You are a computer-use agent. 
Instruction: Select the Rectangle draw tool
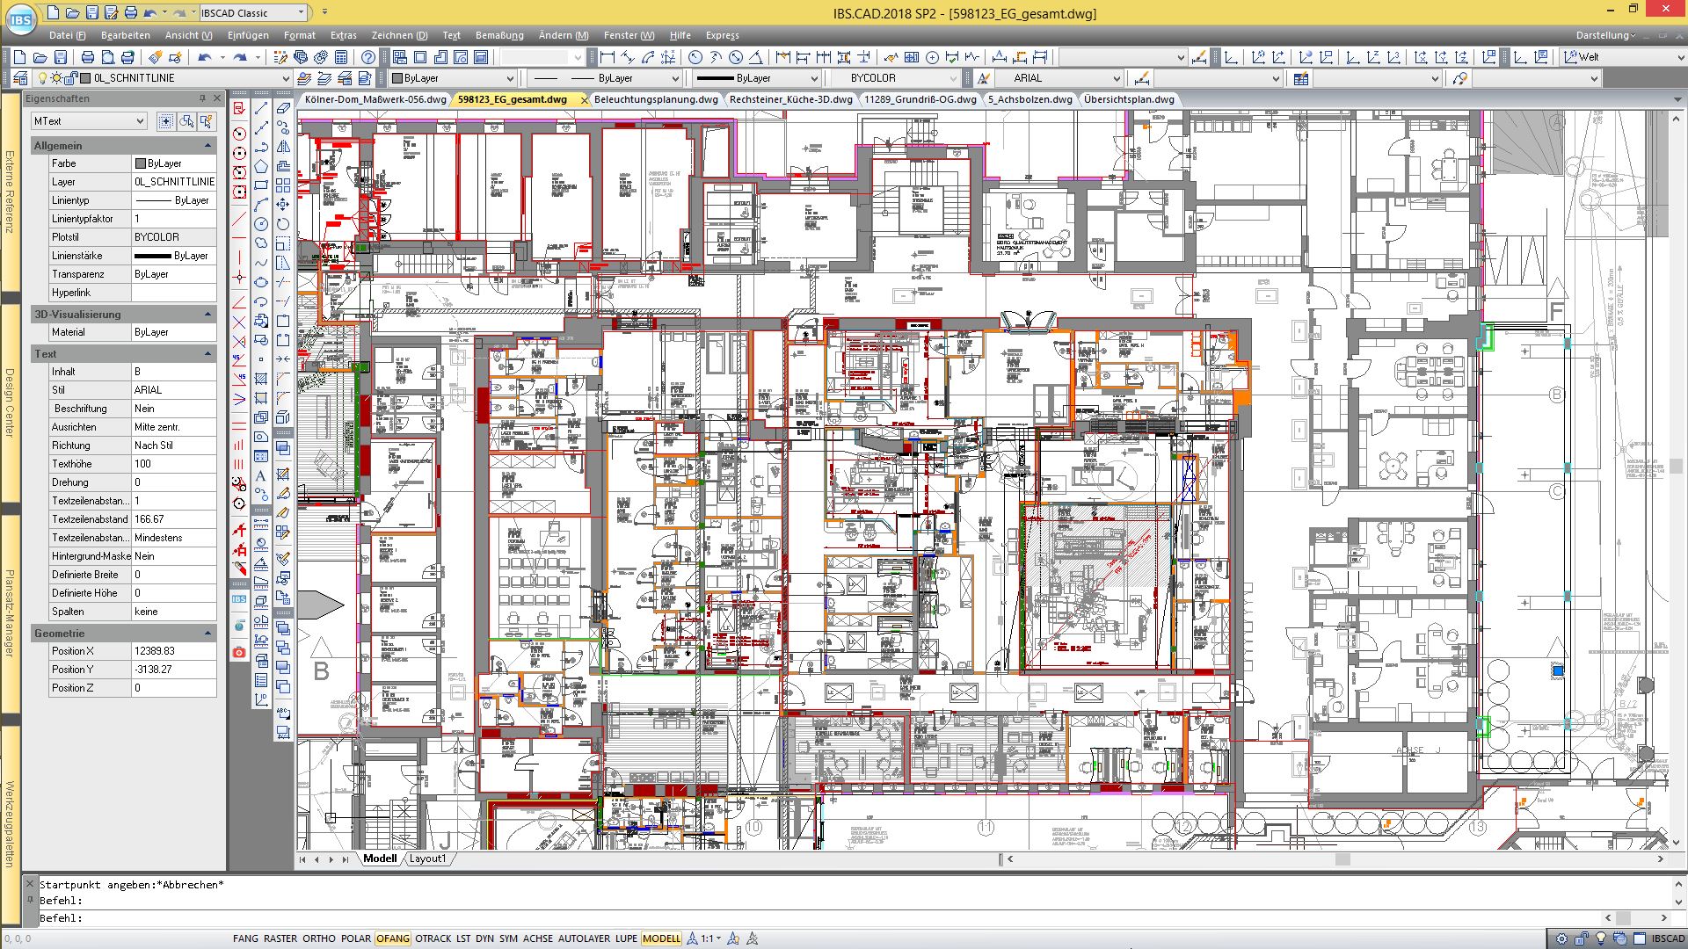coord(261,186)
